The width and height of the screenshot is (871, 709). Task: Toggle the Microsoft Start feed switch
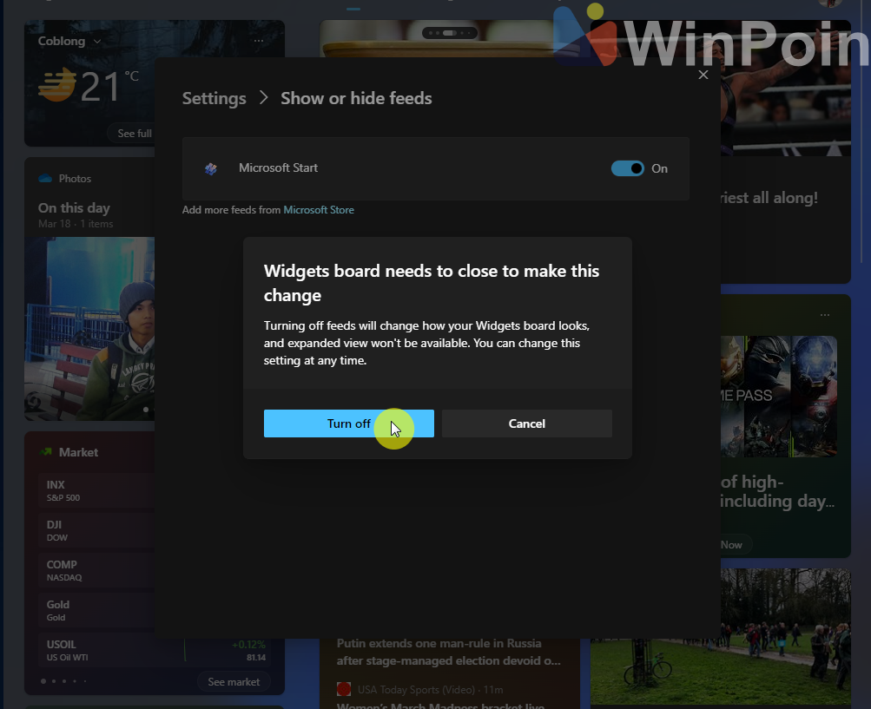[628, 168]
